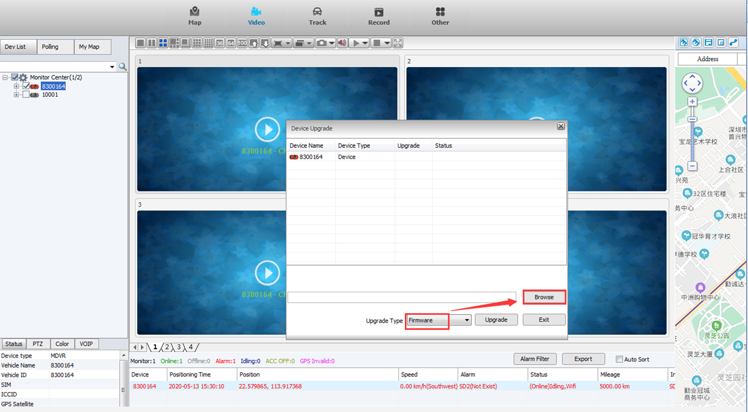Take a snapshot with the camera icon

(x=321, y=43)
